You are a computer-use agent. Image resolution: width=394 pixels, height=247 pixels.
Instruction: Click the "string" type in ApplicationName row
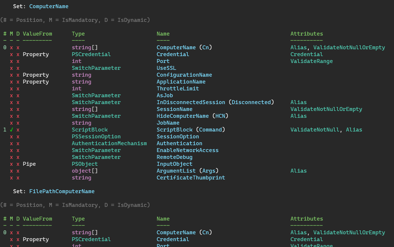click(x=82, y=82)
